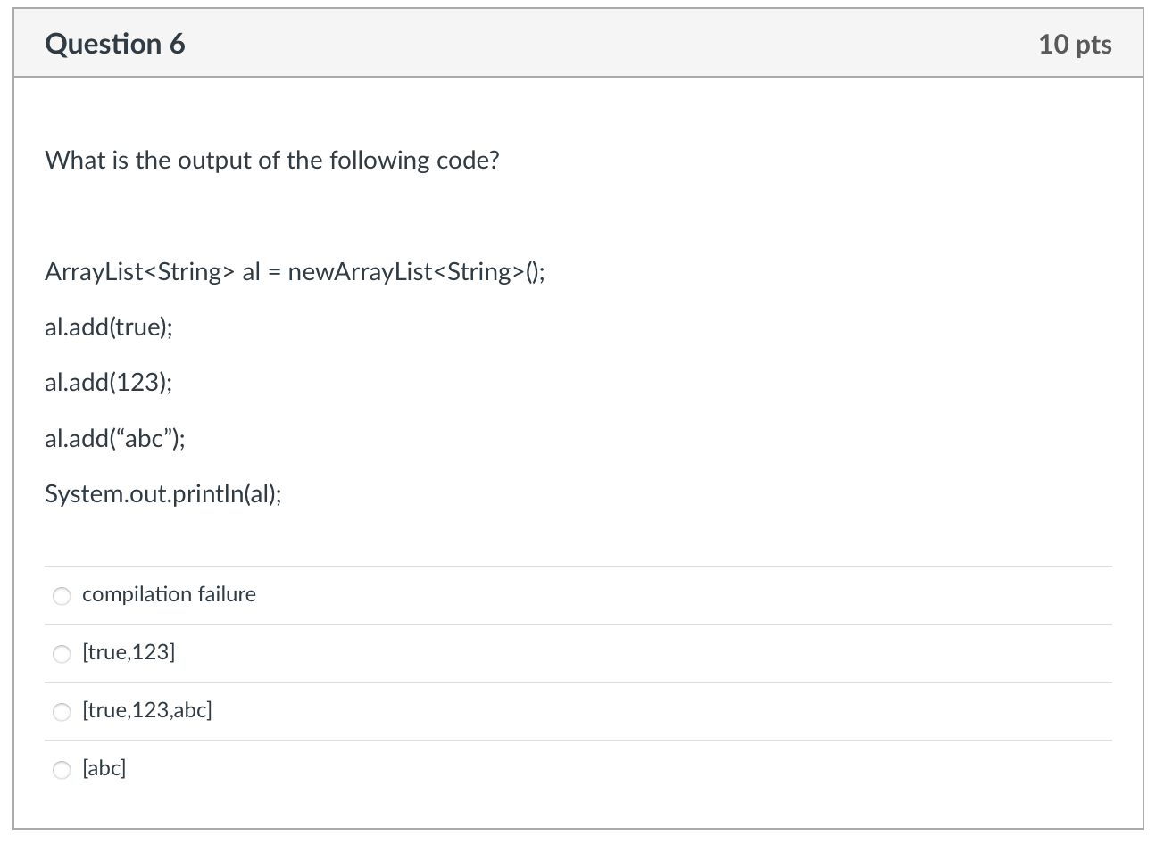Viewport: 1164px width, 844px height.
Task: Click "newArrayList<String>();" in the declaration
Action: [x=417, y=272]
